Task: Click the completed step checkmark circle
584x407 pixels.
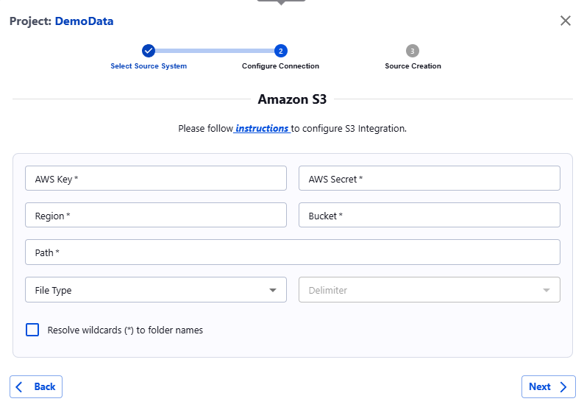Action: pyautogui.click(x=149, y=51)
